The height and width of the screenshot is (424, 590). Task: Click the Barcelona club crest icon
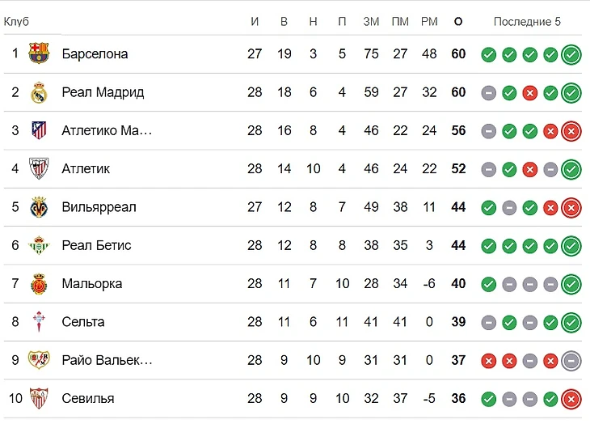tap(38, 54)
